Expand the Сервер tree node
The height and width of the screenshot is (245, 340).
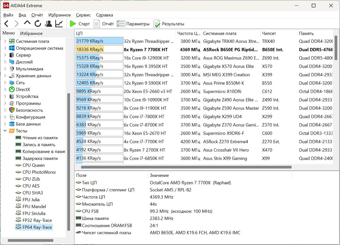(x=5, y=55)
